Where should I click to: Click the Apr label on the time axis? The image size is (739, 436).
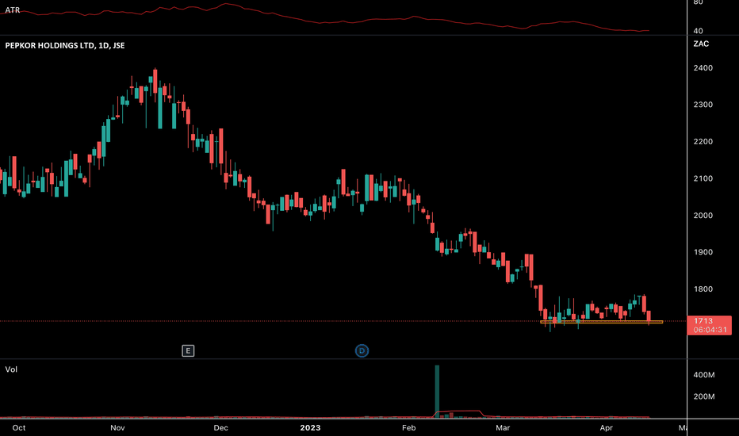click(606, 428)
